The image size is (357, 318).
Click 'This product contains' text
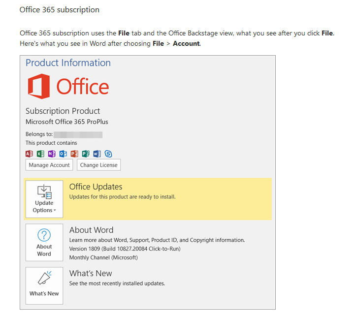click(x=51, y=143)
